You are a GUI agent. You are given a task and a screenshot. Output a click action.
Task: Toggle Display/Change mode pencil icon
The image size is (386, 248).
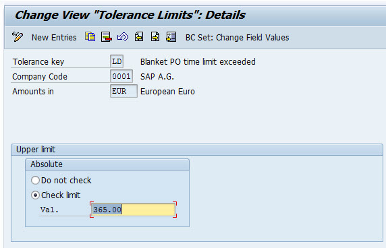pyautogui.click(x=18, y=37)
